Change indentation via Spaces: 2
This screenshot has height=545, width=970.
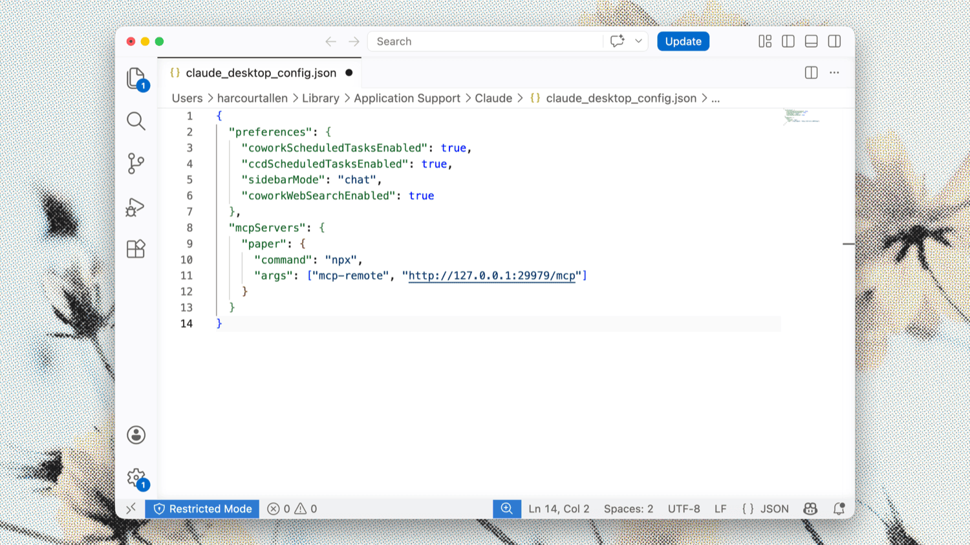click(629, 509)
